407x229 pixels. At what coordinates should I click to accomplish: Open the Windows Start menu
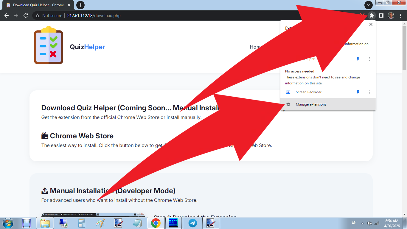coord(8,223)
